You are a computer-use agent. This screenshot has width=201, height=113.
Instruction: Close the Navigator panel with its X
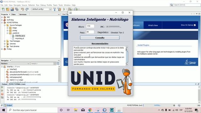pyautogui.click(x=10, y=60)
